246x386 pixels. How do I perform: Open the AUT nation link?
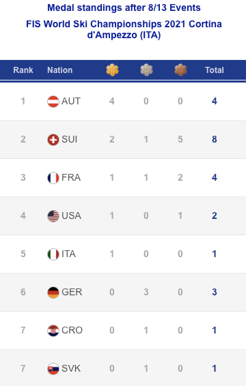(71, 101)
